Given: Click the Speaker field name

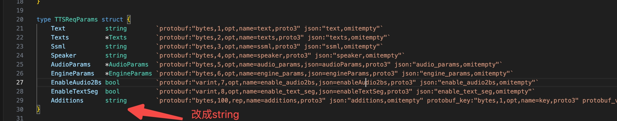Looking at the screenshot, I should (64, 55).
